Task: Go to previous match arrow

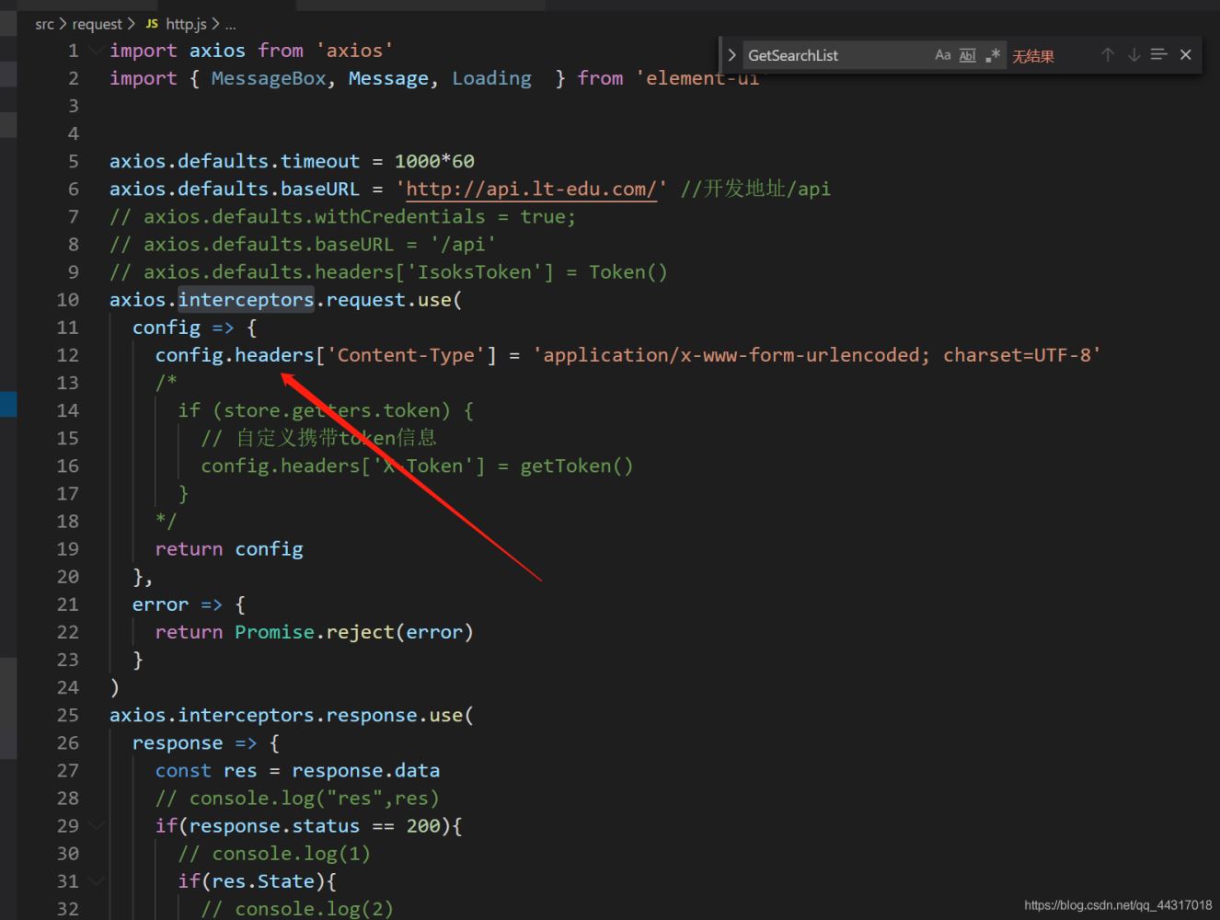Action: coord(1108,55)
